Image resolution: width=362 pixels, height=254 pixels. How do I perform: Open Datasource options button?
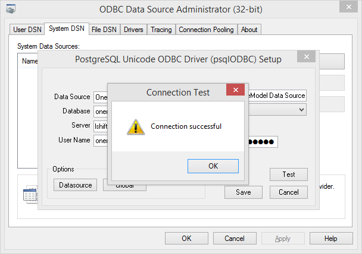pyautogui.click(x=75, y=185)
